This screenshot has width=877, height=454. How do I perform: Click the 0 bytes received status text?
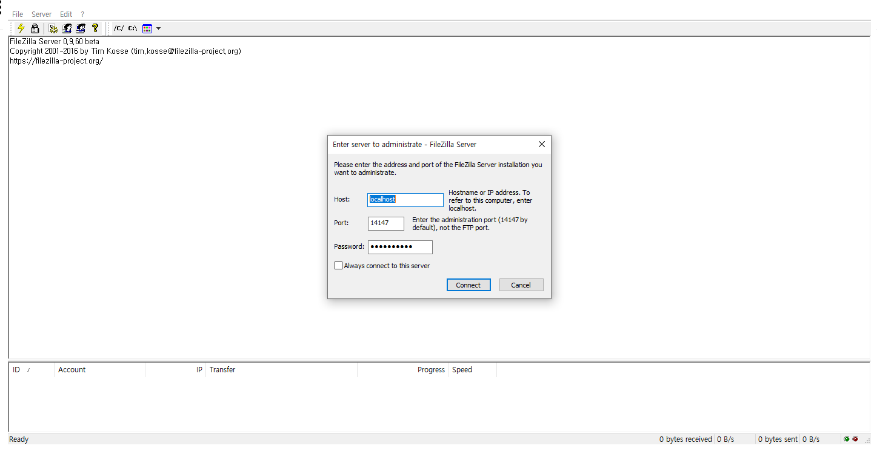tap(685, 439)
